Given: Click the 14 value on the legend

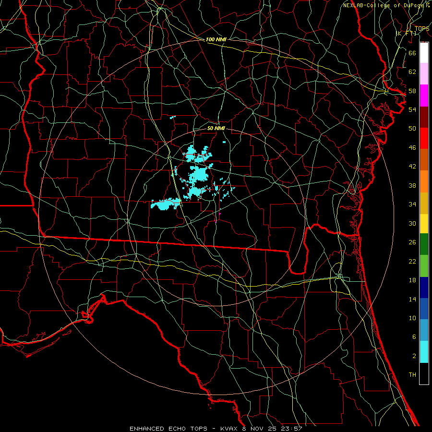Looking at the screenshot, I should click(x=412, y=299).
